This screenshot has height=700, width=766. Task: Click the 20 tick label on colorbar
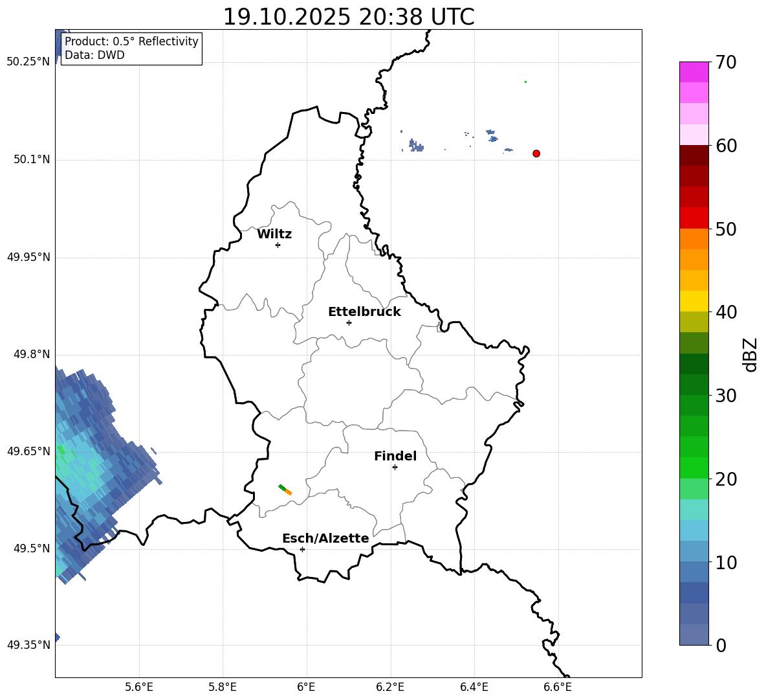[726, 479]
